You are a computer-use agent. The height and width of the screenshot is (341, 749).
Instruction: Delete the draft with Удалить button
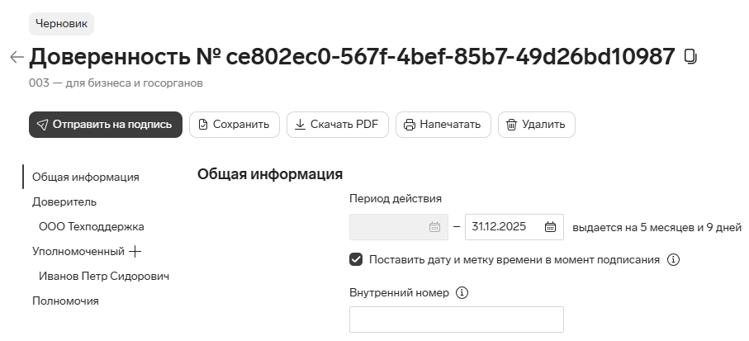coord(537,125)
